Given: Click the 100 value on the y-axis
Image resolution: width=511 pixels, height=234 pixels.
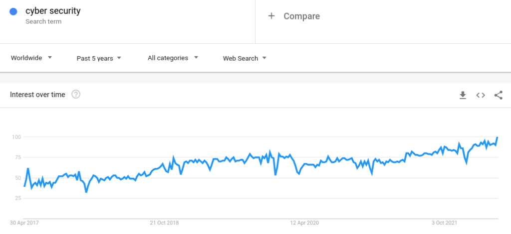Looking at the screenshot, I should click(x=16, y=137).
